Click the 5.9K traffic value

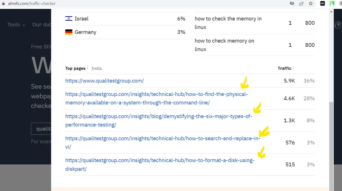[x=289, y=81]
